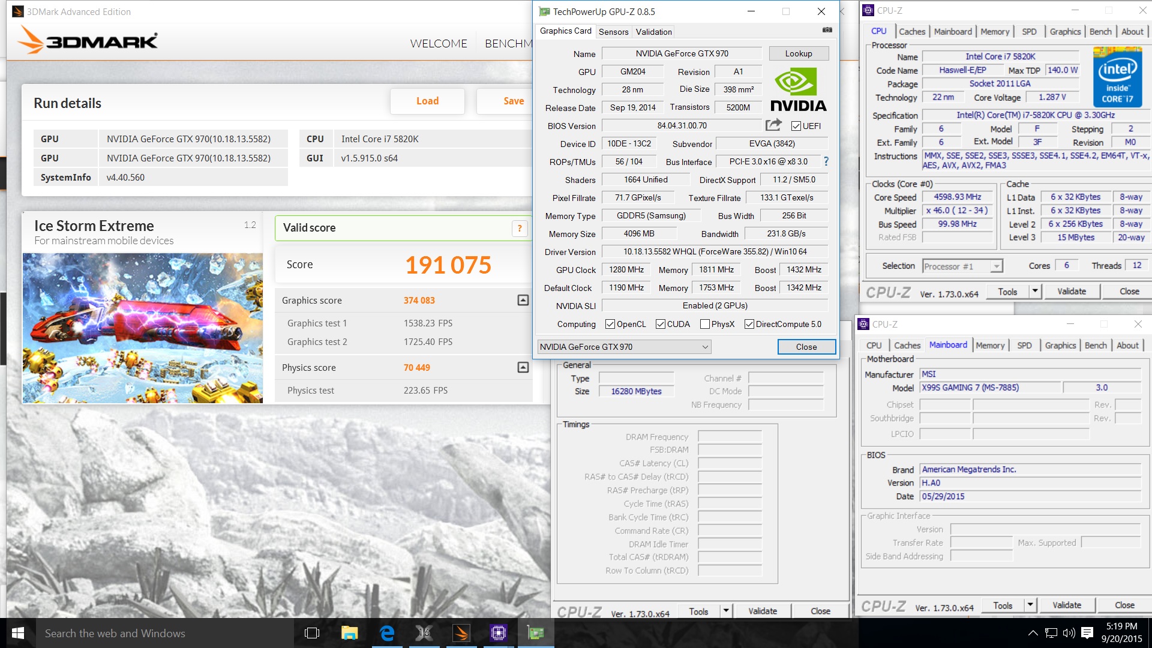The width and height of the screenshot is (1152, 648).
Task: Click the NVIDIA logo in GPU-Z
Action: coord(798,89)
